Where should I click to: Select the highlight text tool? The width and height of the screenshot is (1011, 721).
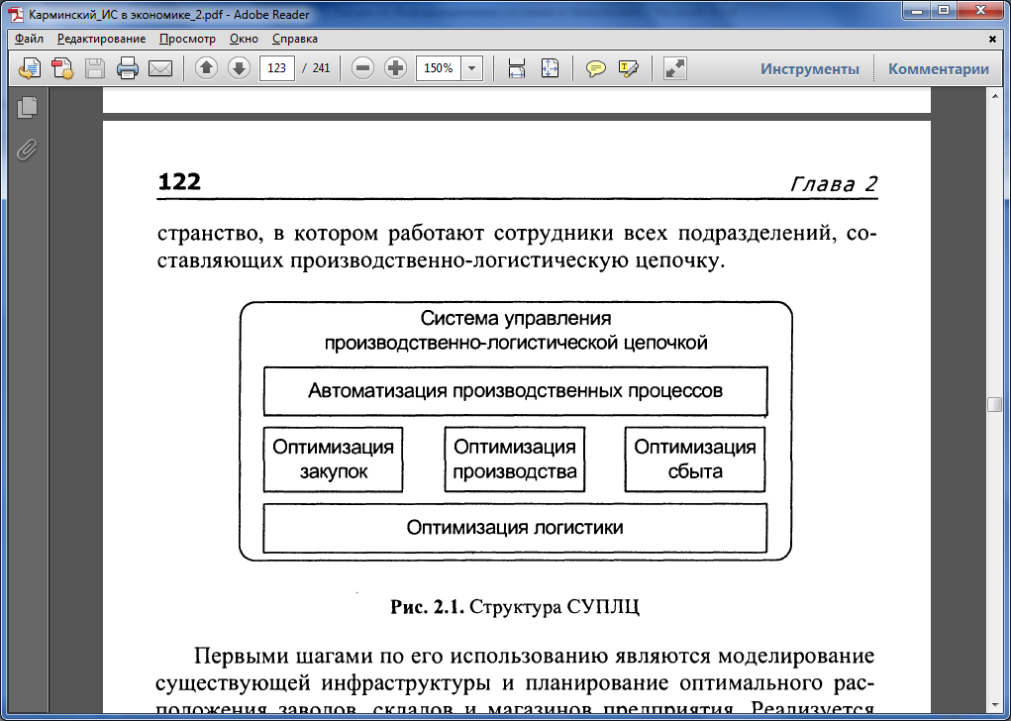pos(628,68)
